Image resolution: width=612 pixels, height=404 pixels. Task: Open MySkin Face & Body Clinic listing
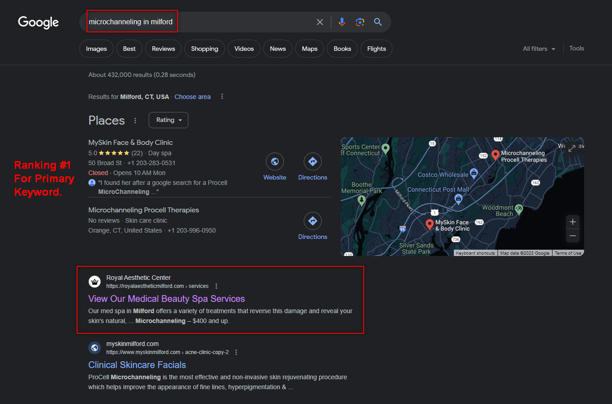point(131,143)
